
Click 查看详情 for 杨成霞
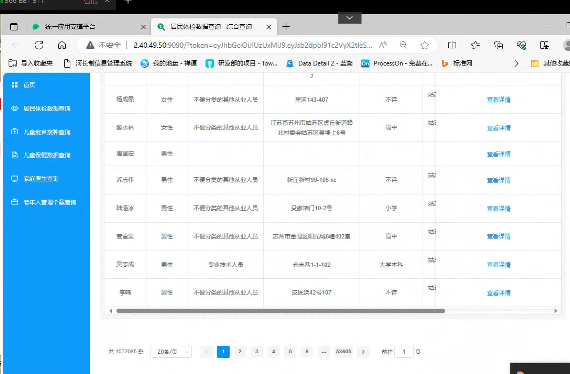tap(499, 99)
